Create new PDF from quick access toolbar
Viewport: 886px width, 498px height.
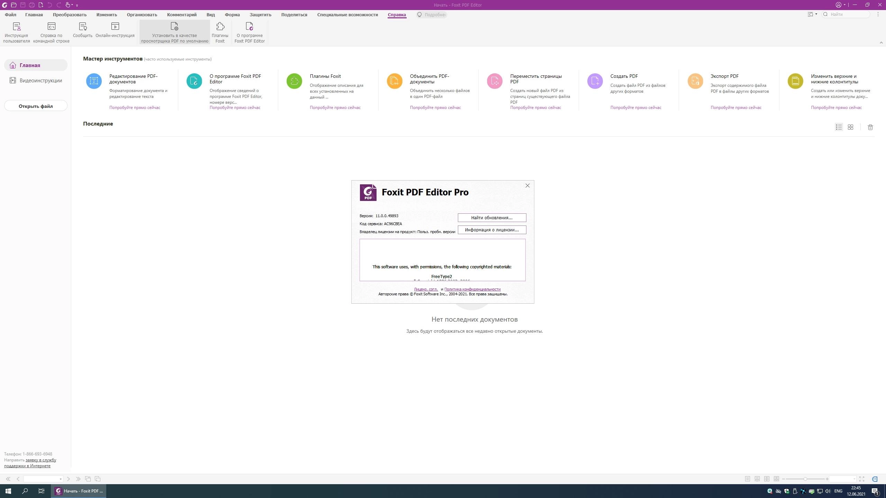point(41,5)
